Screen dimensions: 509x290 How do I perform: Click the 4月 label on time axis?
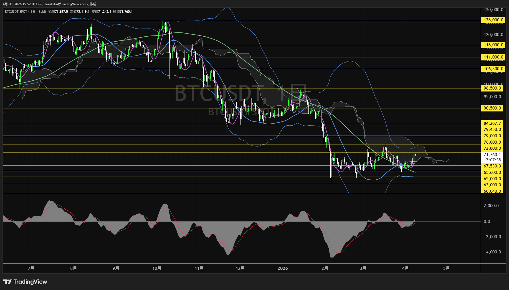coord(405,268)
